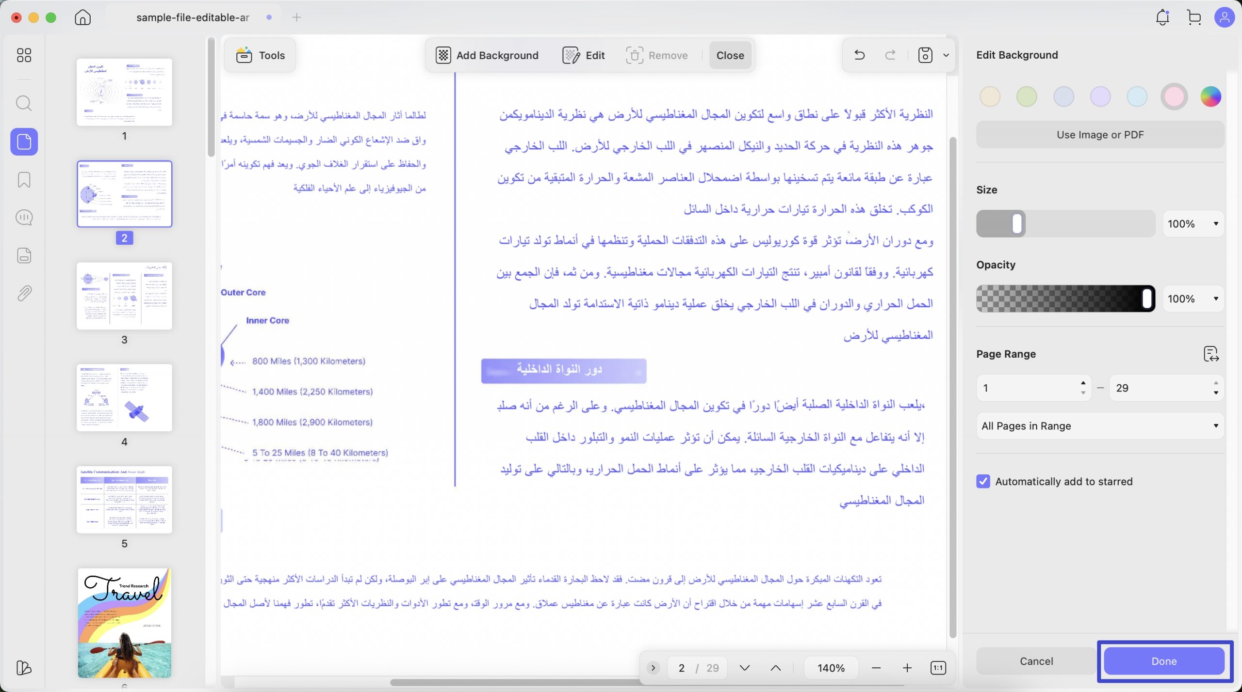The height and width of the screenshot is (692, 1242).
Task: Click Remove background toolbar item
Action: pos(656,55)
